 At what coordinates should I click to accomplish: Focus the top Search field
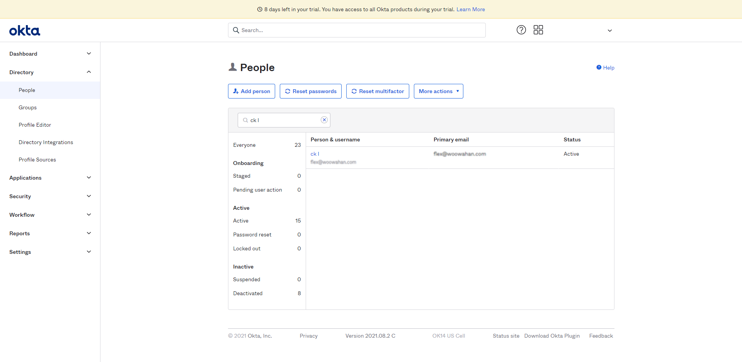click(357, 30)
